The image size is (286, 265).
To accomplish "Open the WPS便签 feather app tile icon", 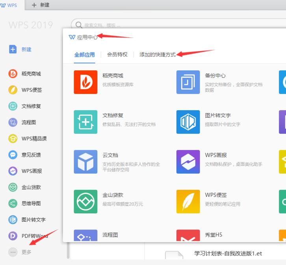I will pyautogui.click(x=188, y=201).
